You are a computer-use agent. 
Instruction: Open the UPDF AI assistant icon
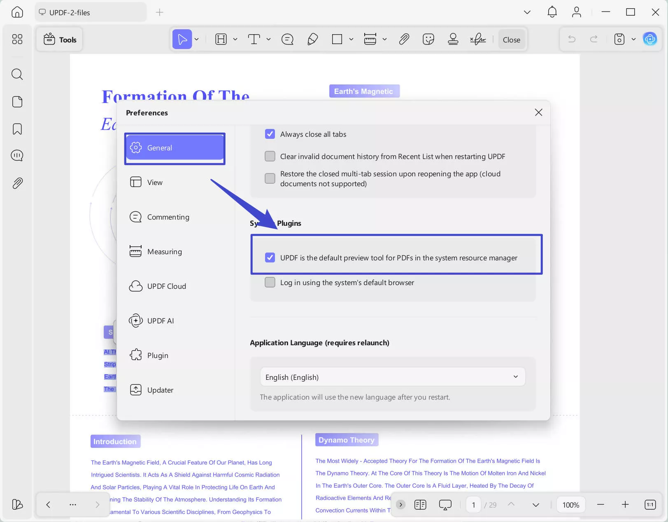(x=650, y=40)
